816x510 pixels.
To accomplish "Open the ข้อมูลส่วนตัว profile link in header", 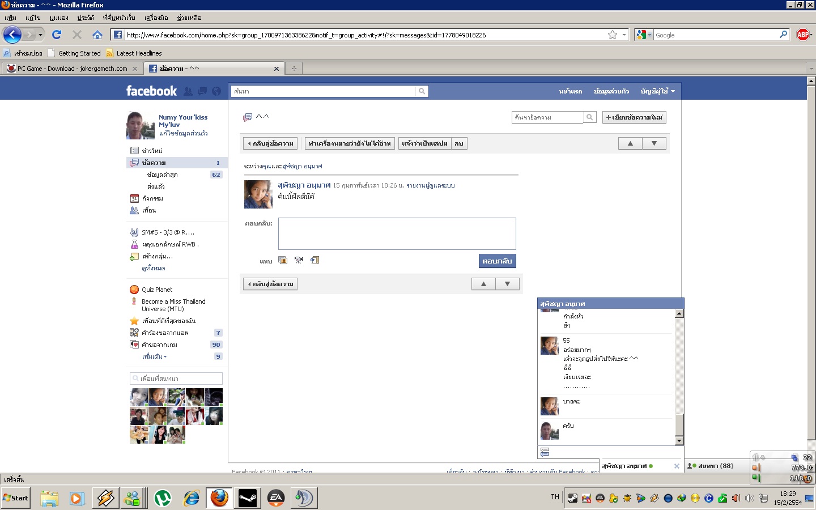I will pos(611,91).
